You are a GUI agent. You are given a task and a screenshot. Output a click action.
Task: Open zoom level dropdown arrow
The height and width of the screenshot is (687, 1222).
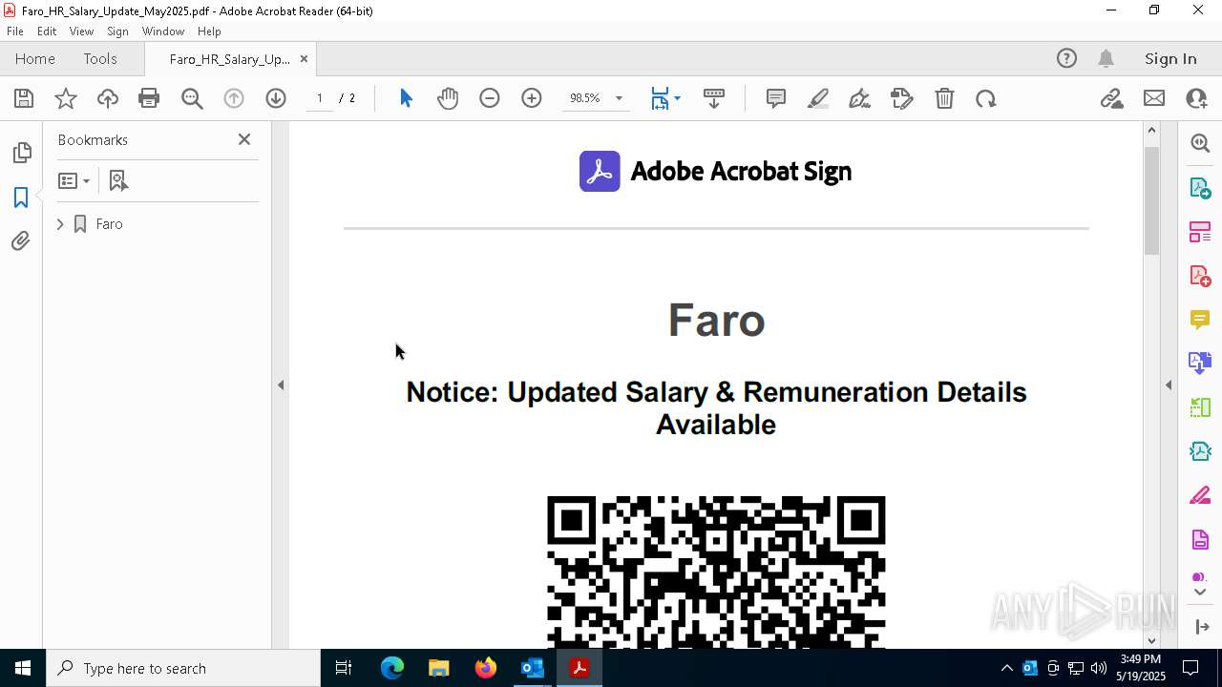[619, 98]
